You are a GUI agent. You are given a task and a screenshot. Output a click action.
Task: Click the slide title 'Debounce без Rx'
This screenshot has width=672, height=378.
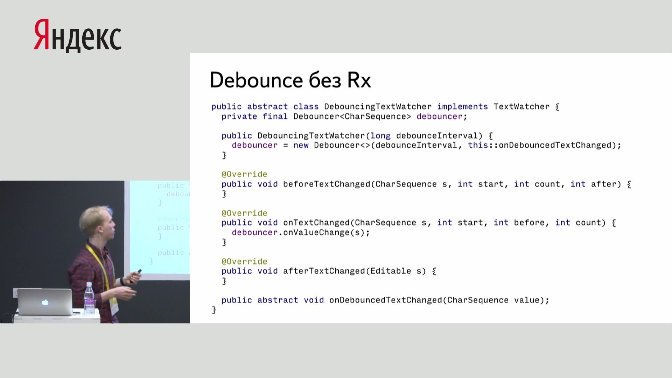coord(290,80)
